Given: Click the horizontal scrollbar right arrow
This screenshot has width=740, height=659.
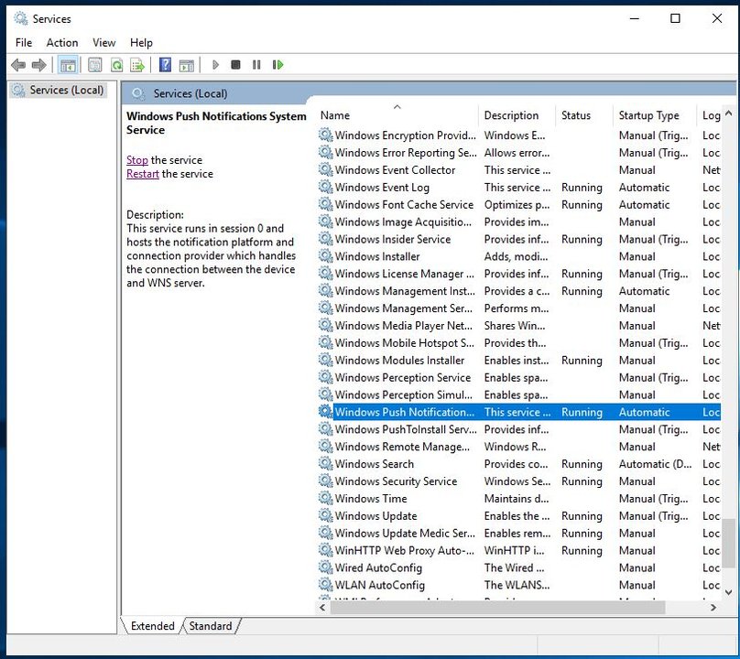Looking at the screenshot, I should click(x=713, y=608).
